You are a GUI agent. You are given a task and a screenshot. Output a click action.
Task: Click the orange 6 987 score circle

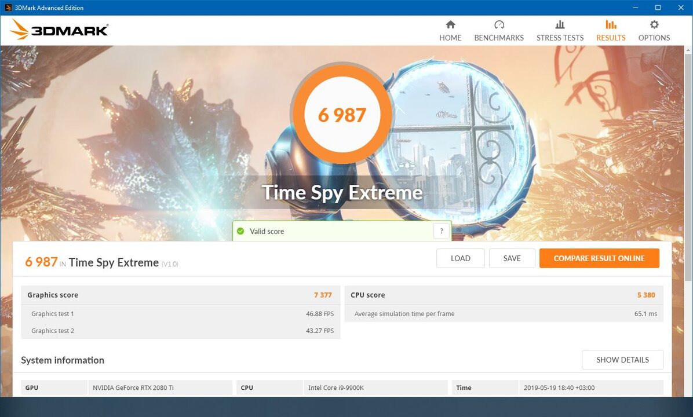[342, 115]
